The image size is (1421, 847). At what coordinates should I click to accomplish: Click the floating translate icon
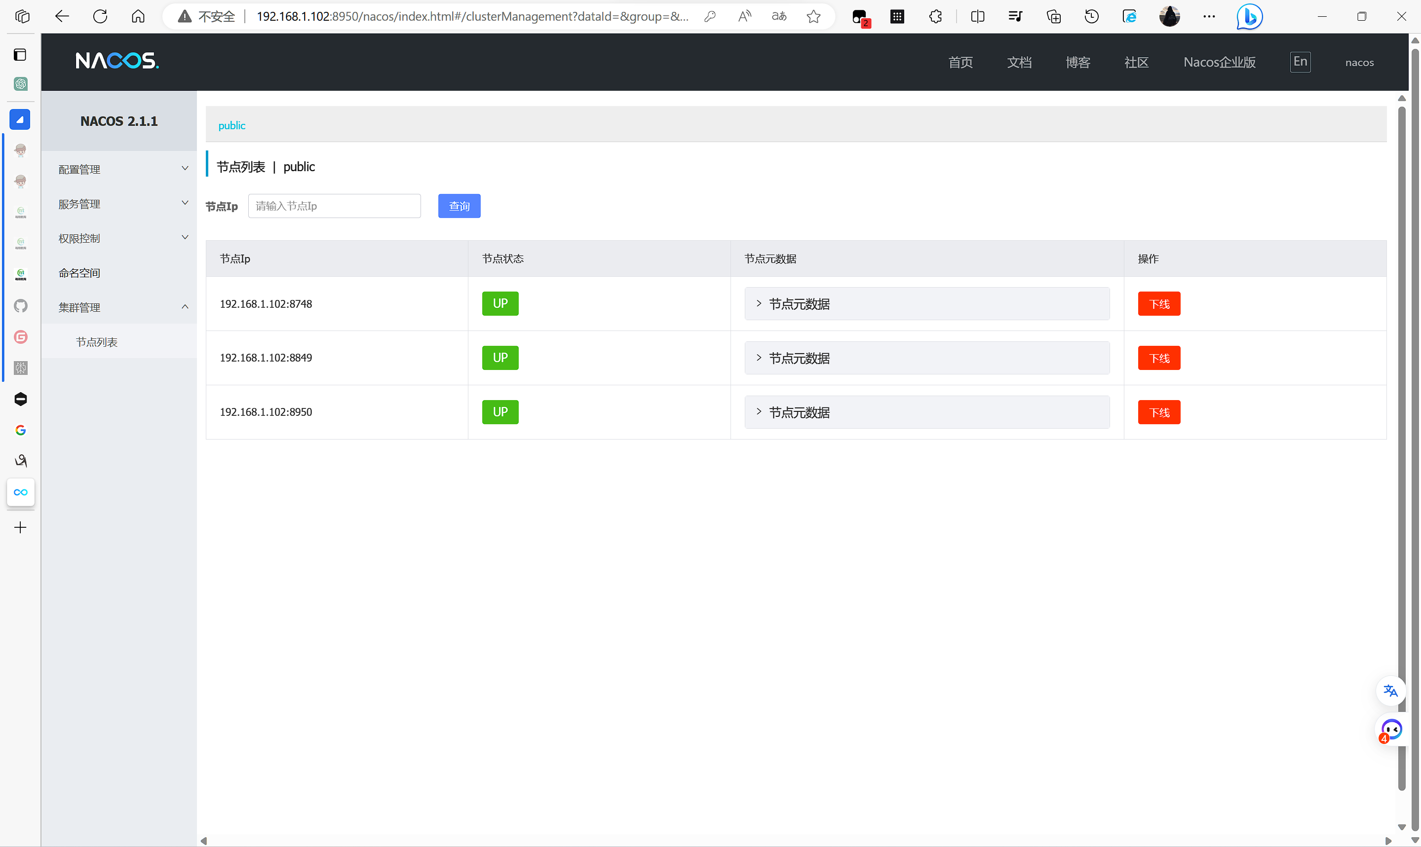[x=1390, y=691]
